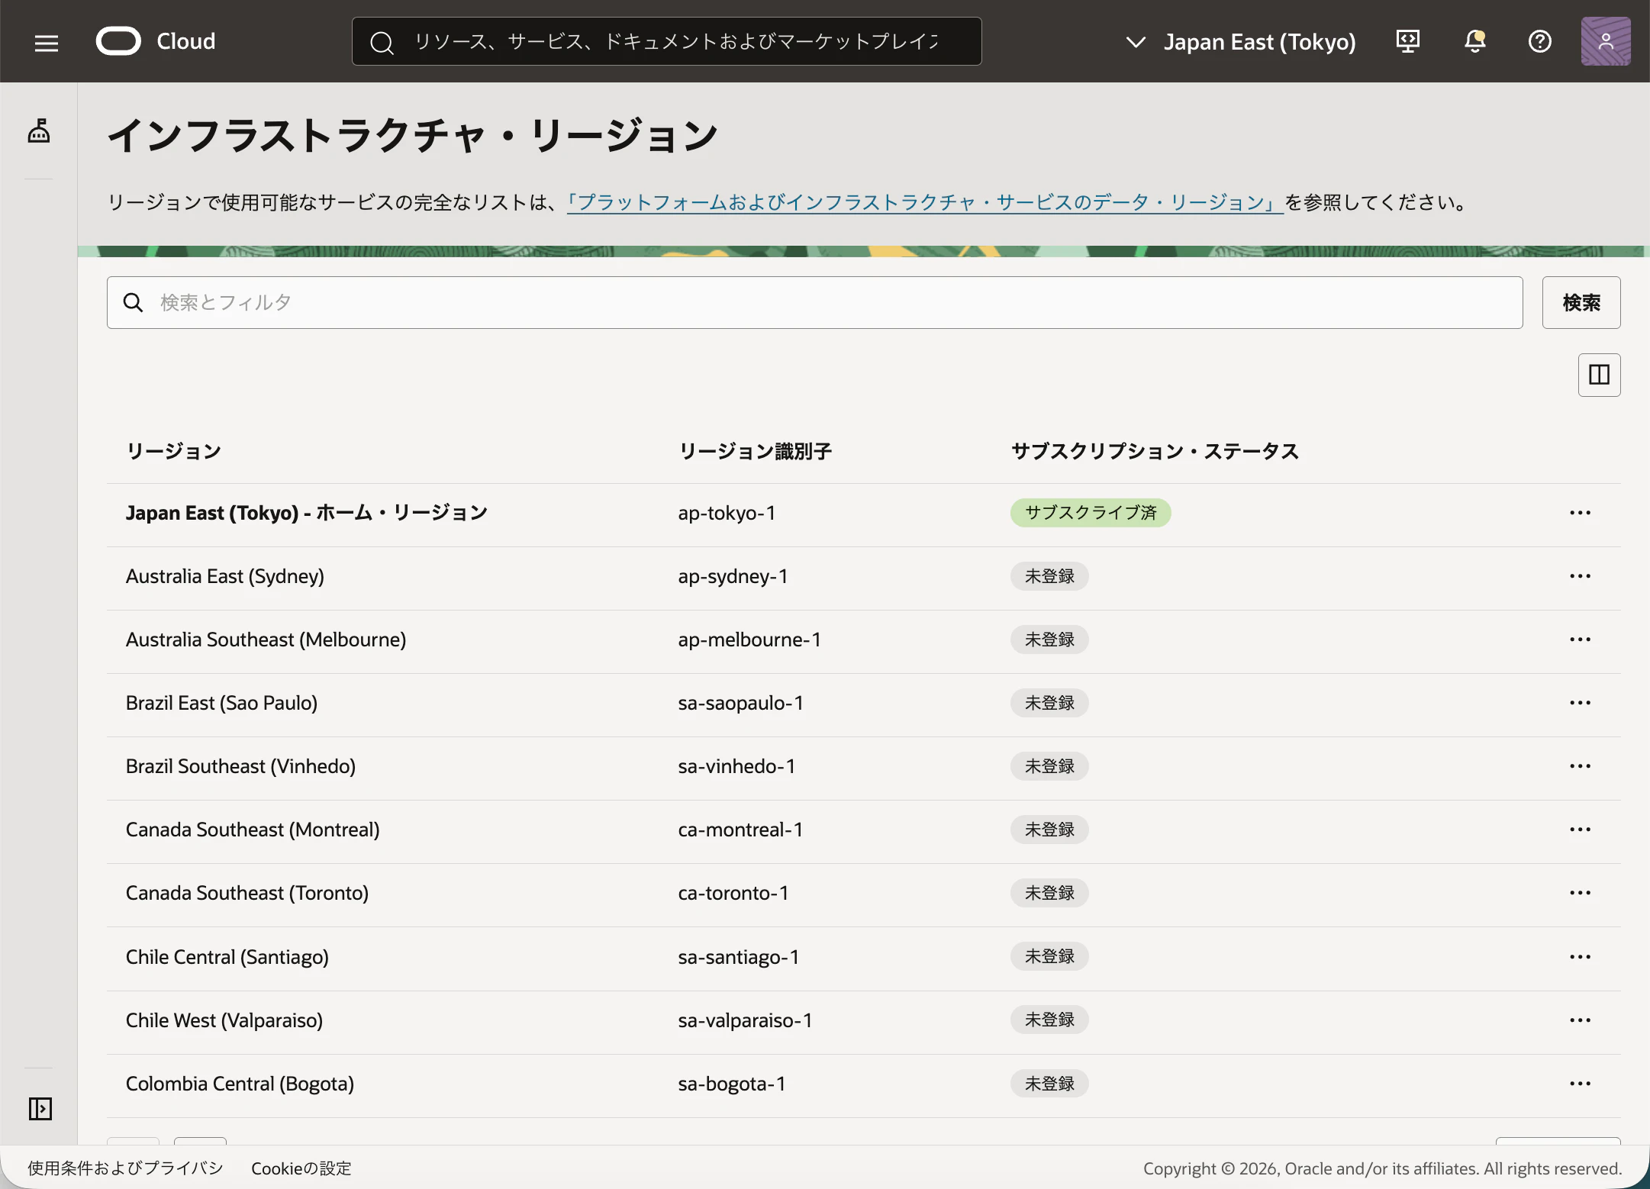Viewport: 1650px width, 1189px height.
Task: Open actions menu for Japan East (Tokyo) row
Action: coord(1581,513)
